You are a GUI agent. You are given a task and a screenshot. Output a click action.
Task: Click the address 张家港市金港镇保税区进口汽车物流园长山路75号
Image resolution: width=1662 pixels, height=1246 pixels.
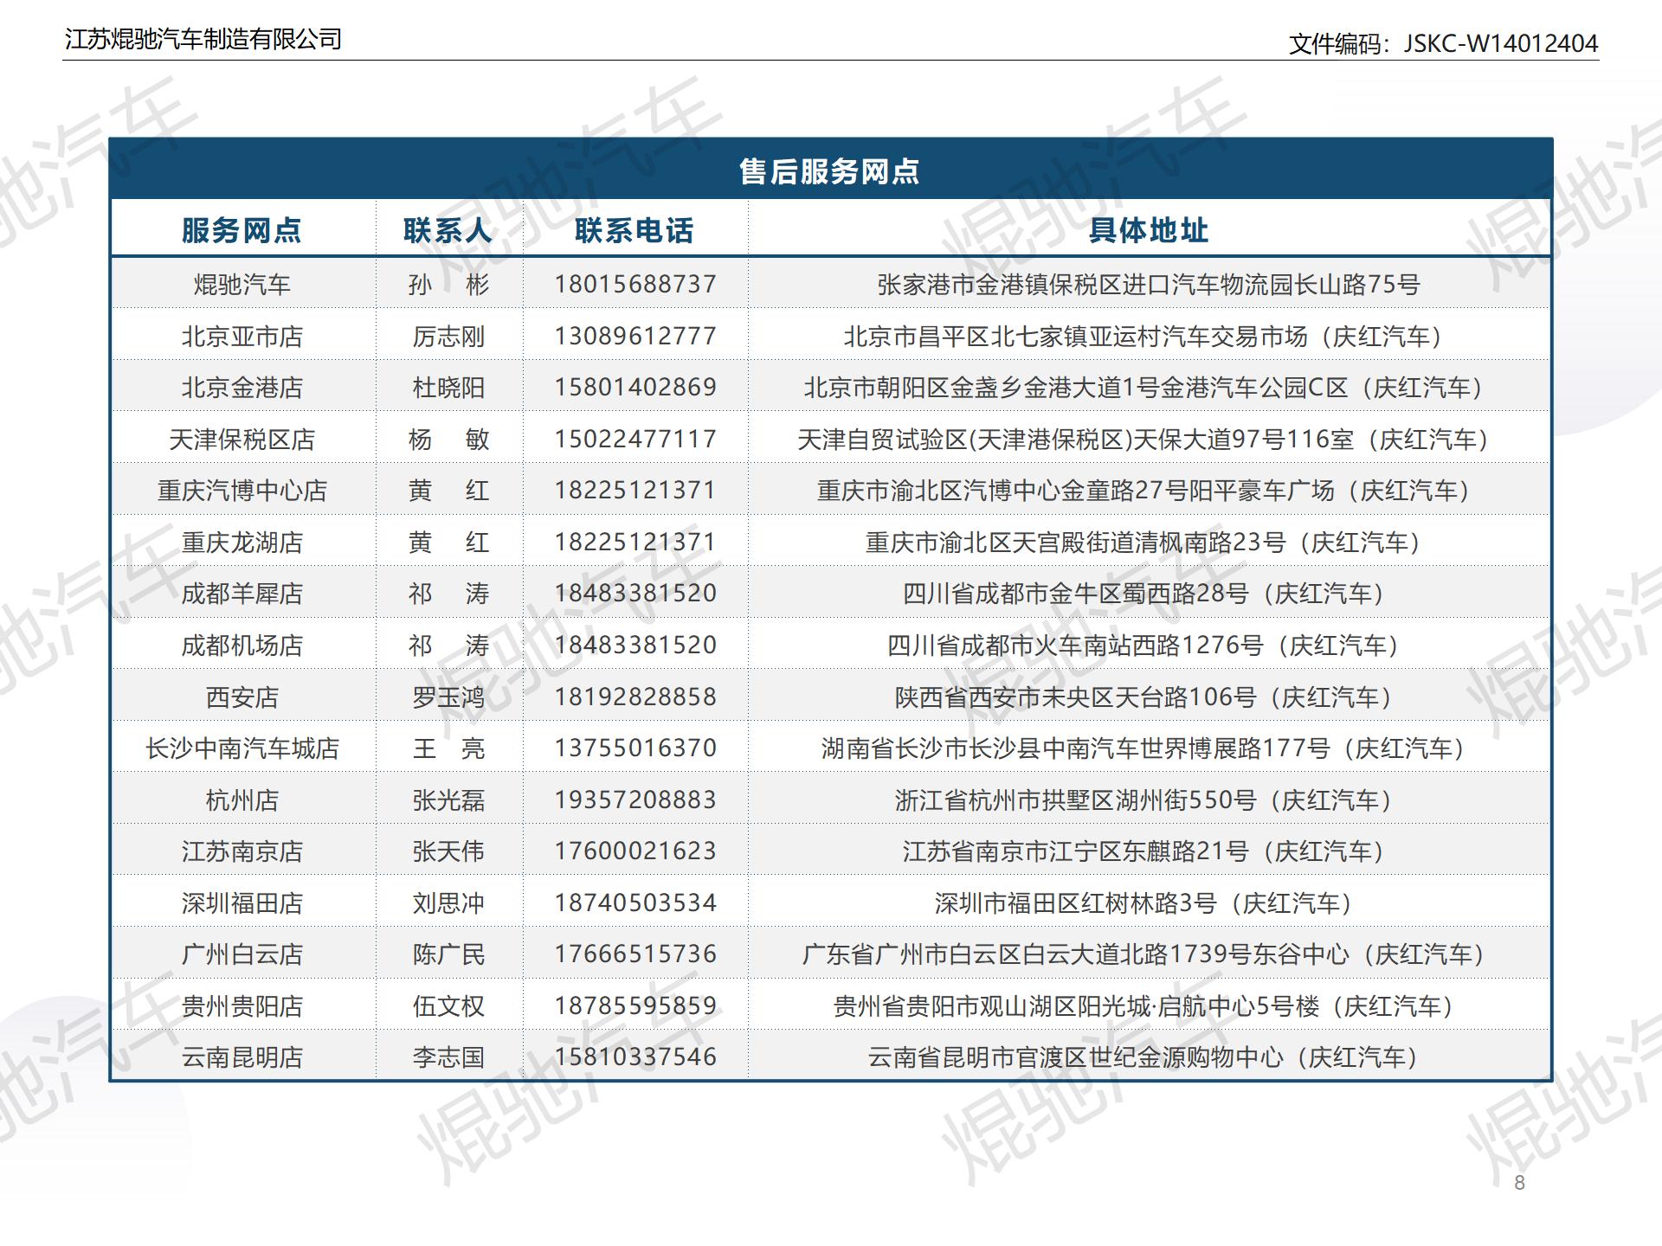(1149, 284)
